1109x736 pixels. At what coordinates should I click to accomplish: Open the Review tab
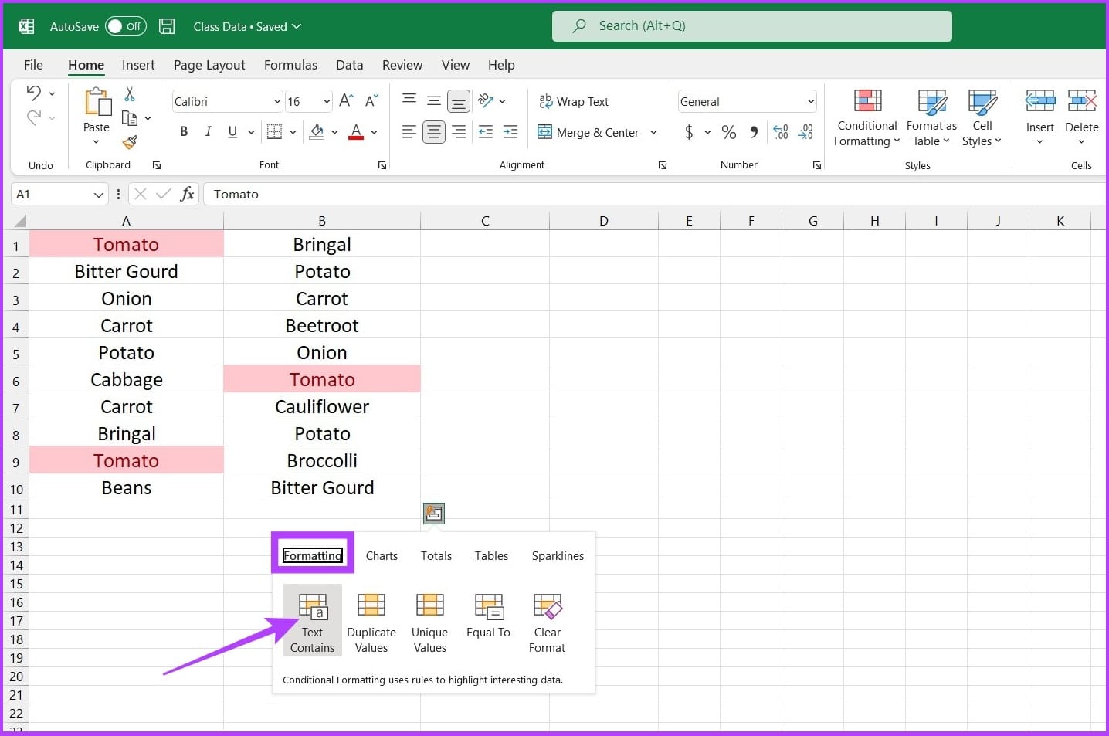[402, 65]
